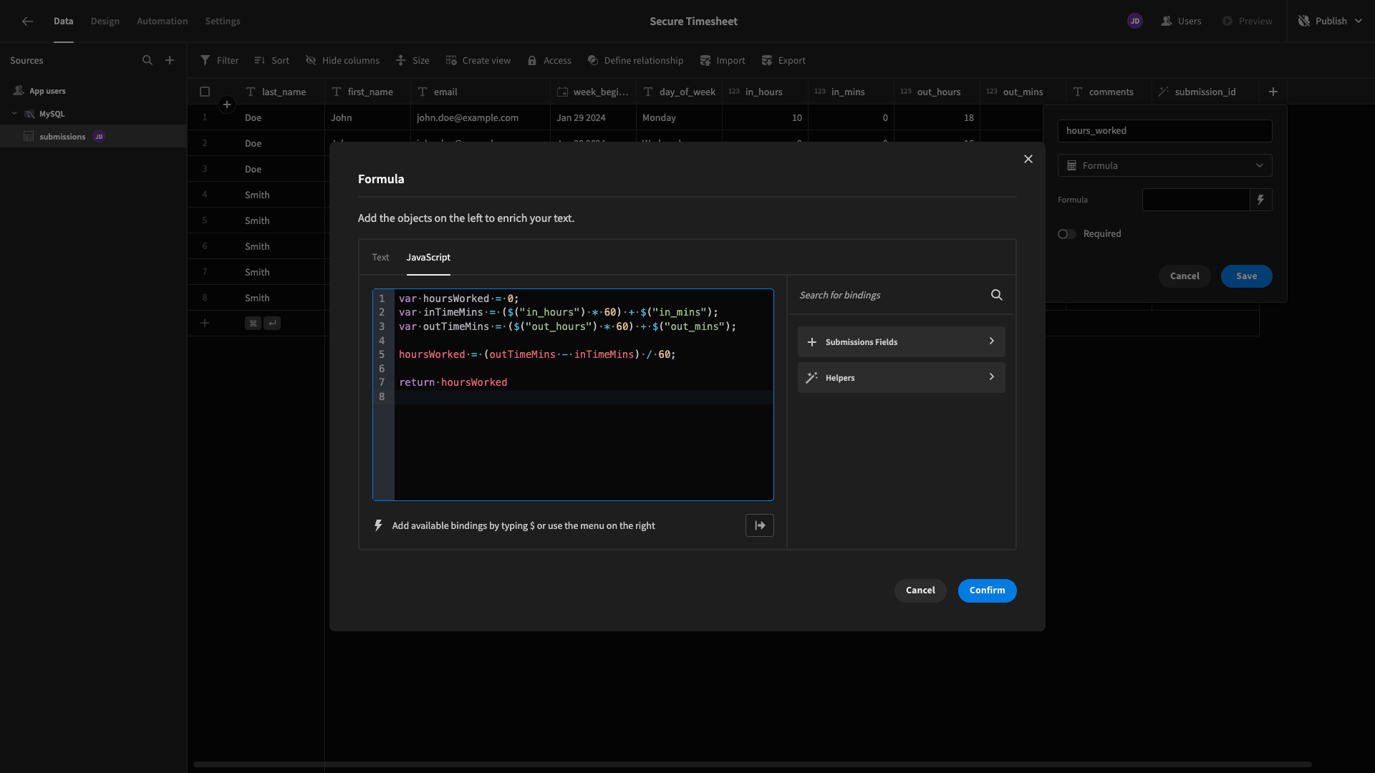Click the hours_worked column name field
The width and height of the screenshot is (1375, 773).
tap(1164, 131)
